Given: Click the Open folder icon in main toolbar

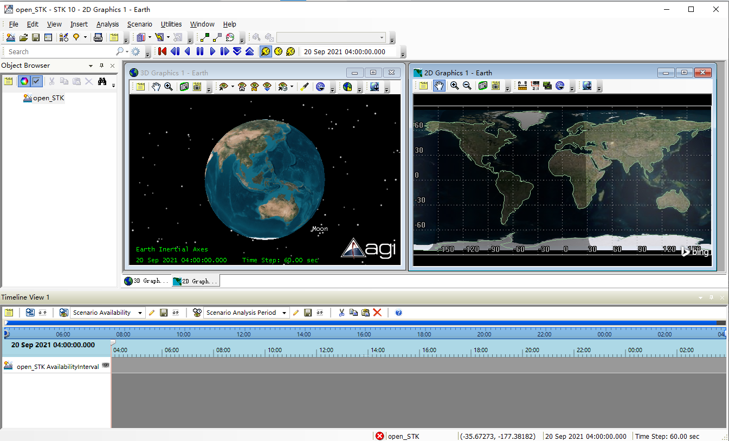Looking at the screenshot, I should (23, 37).
